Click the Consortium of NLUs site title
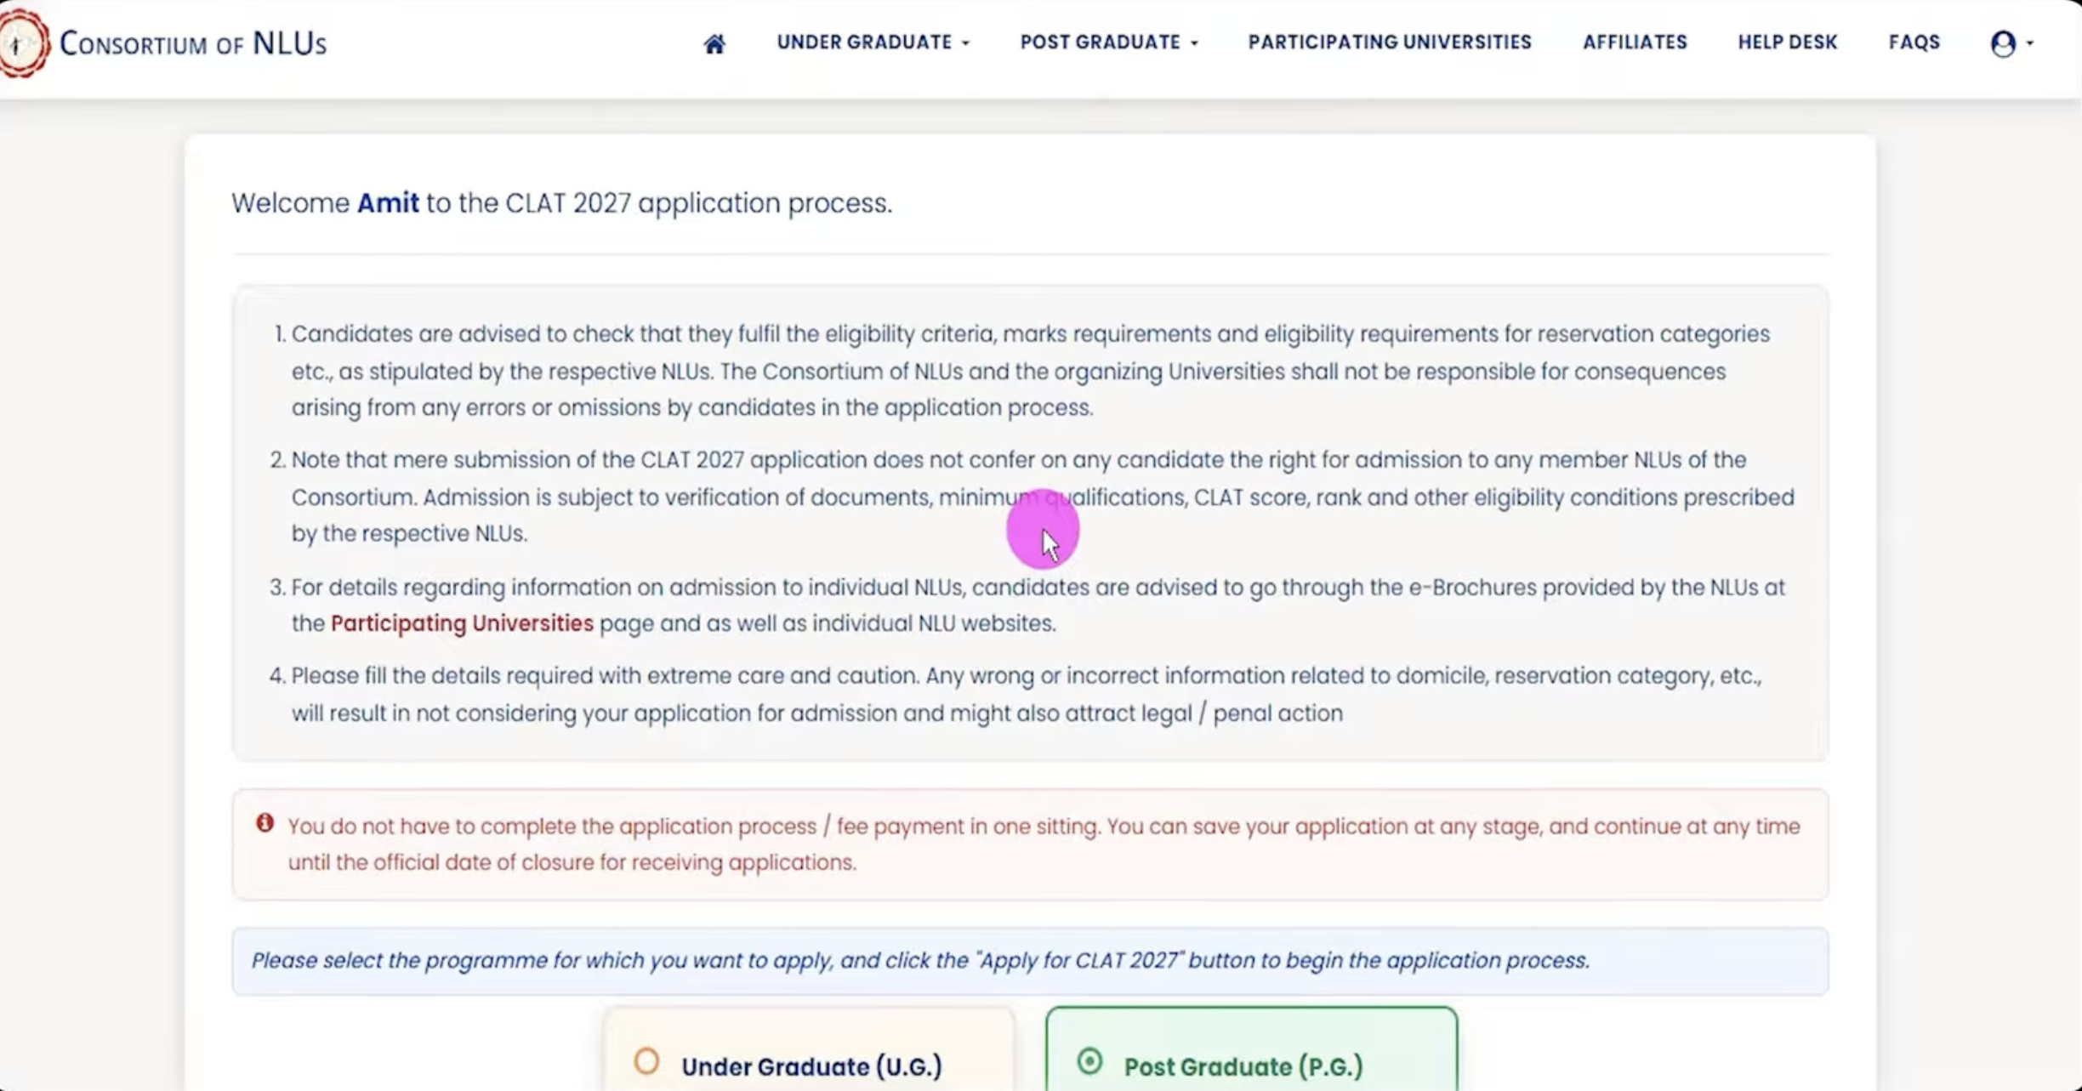 click(193, 43)
